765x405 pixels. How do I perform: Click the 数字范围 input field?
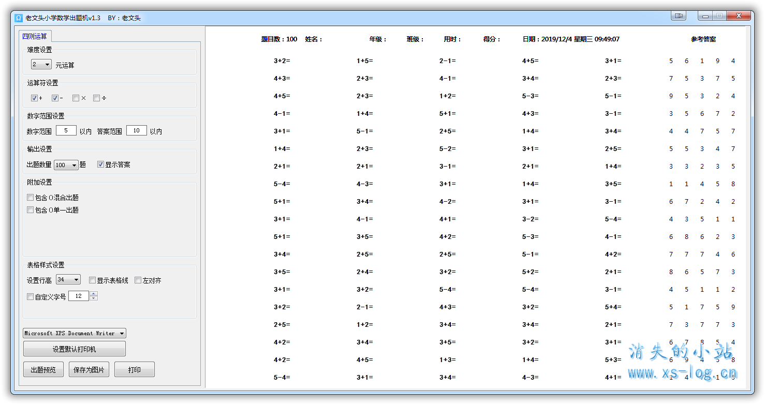[66, 130]
